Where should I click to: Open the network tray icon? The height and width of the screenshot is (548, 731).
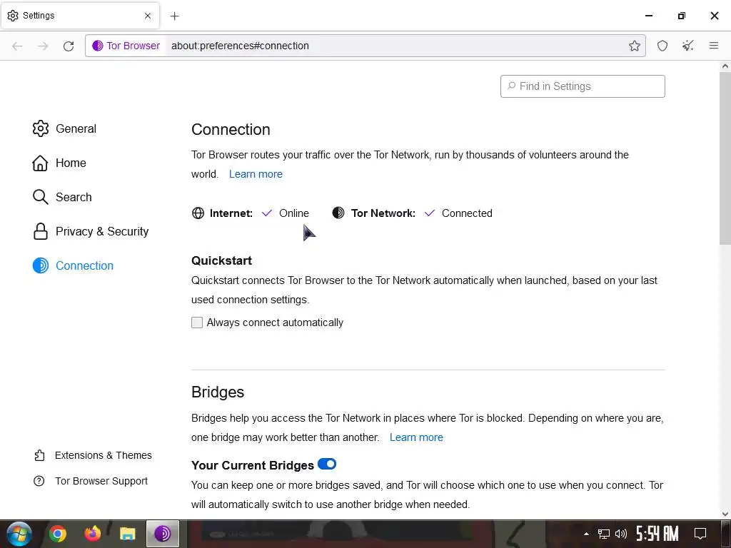click(604, 534)
